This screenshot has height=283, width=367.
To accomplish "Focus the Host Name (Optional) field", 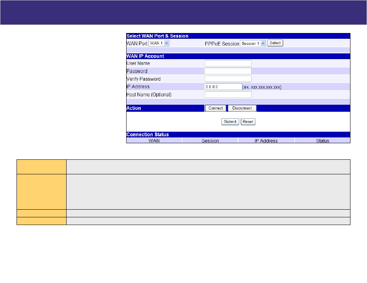I will pos(228,94).
